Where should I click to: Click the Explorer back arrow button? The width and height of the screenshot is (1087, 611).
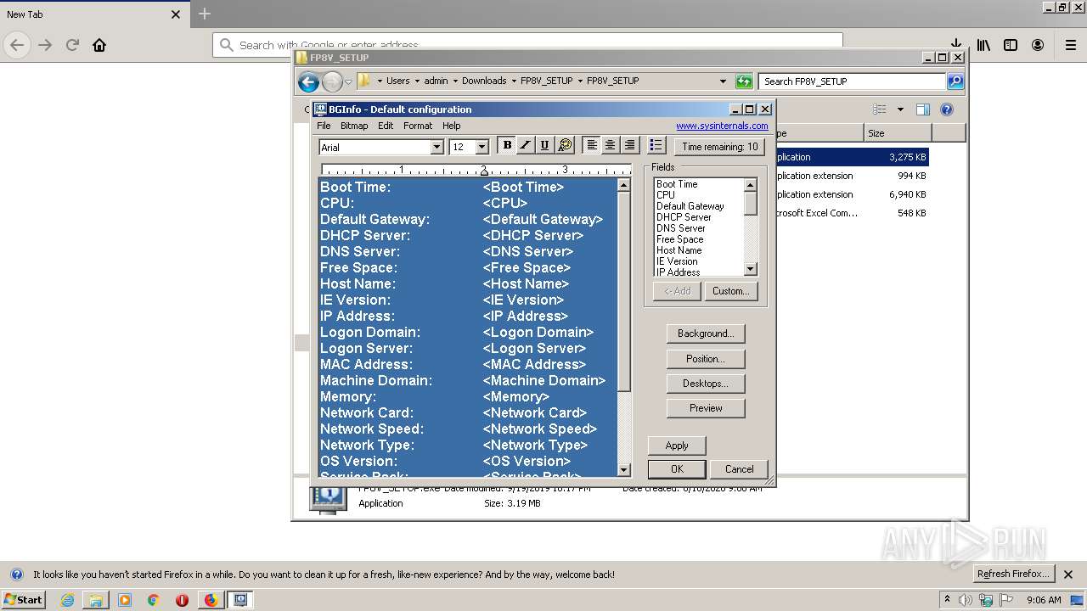(x=308, y=81)
